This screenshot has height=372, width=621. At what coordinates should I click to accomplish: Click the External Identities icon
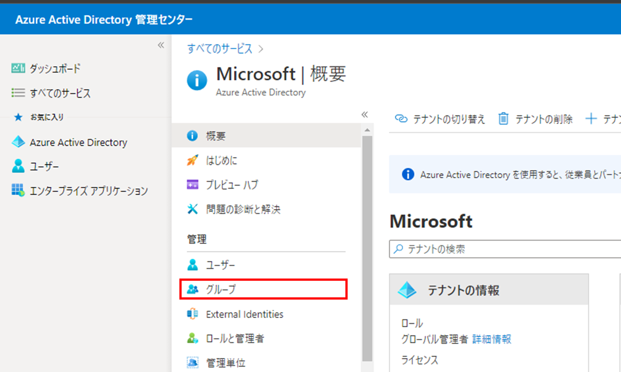tap(192, 314)
